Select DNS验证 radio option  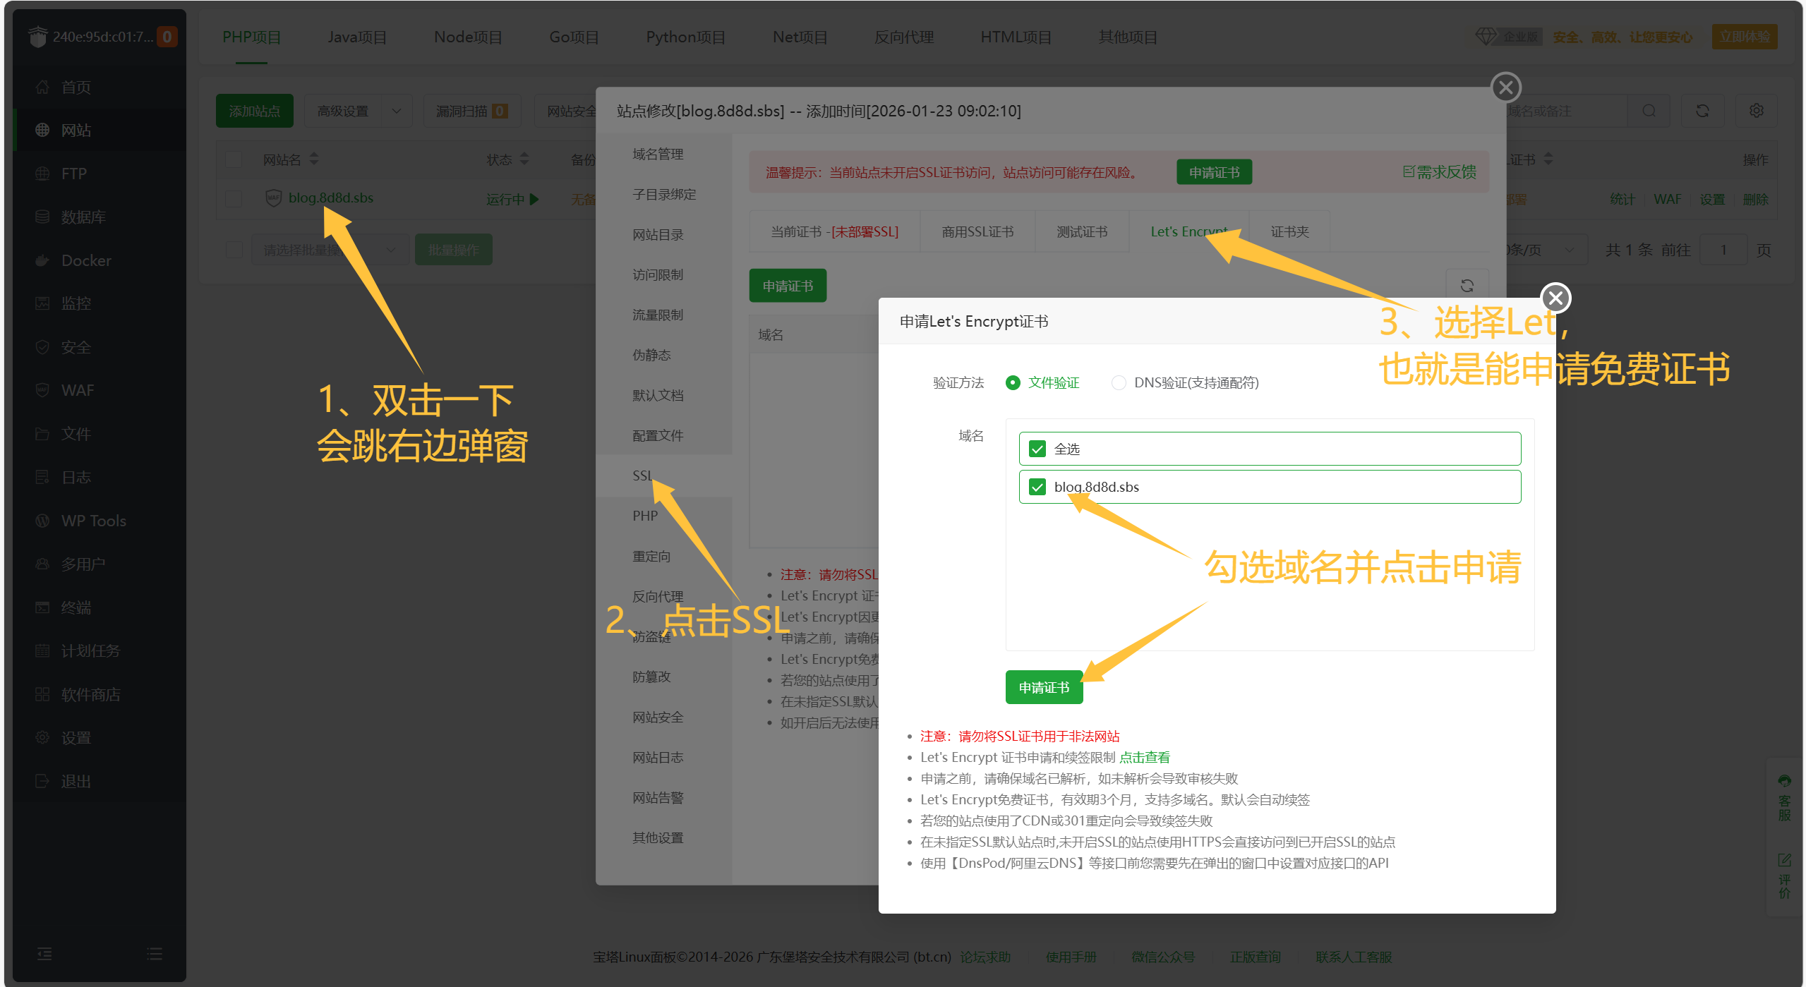1119,382
